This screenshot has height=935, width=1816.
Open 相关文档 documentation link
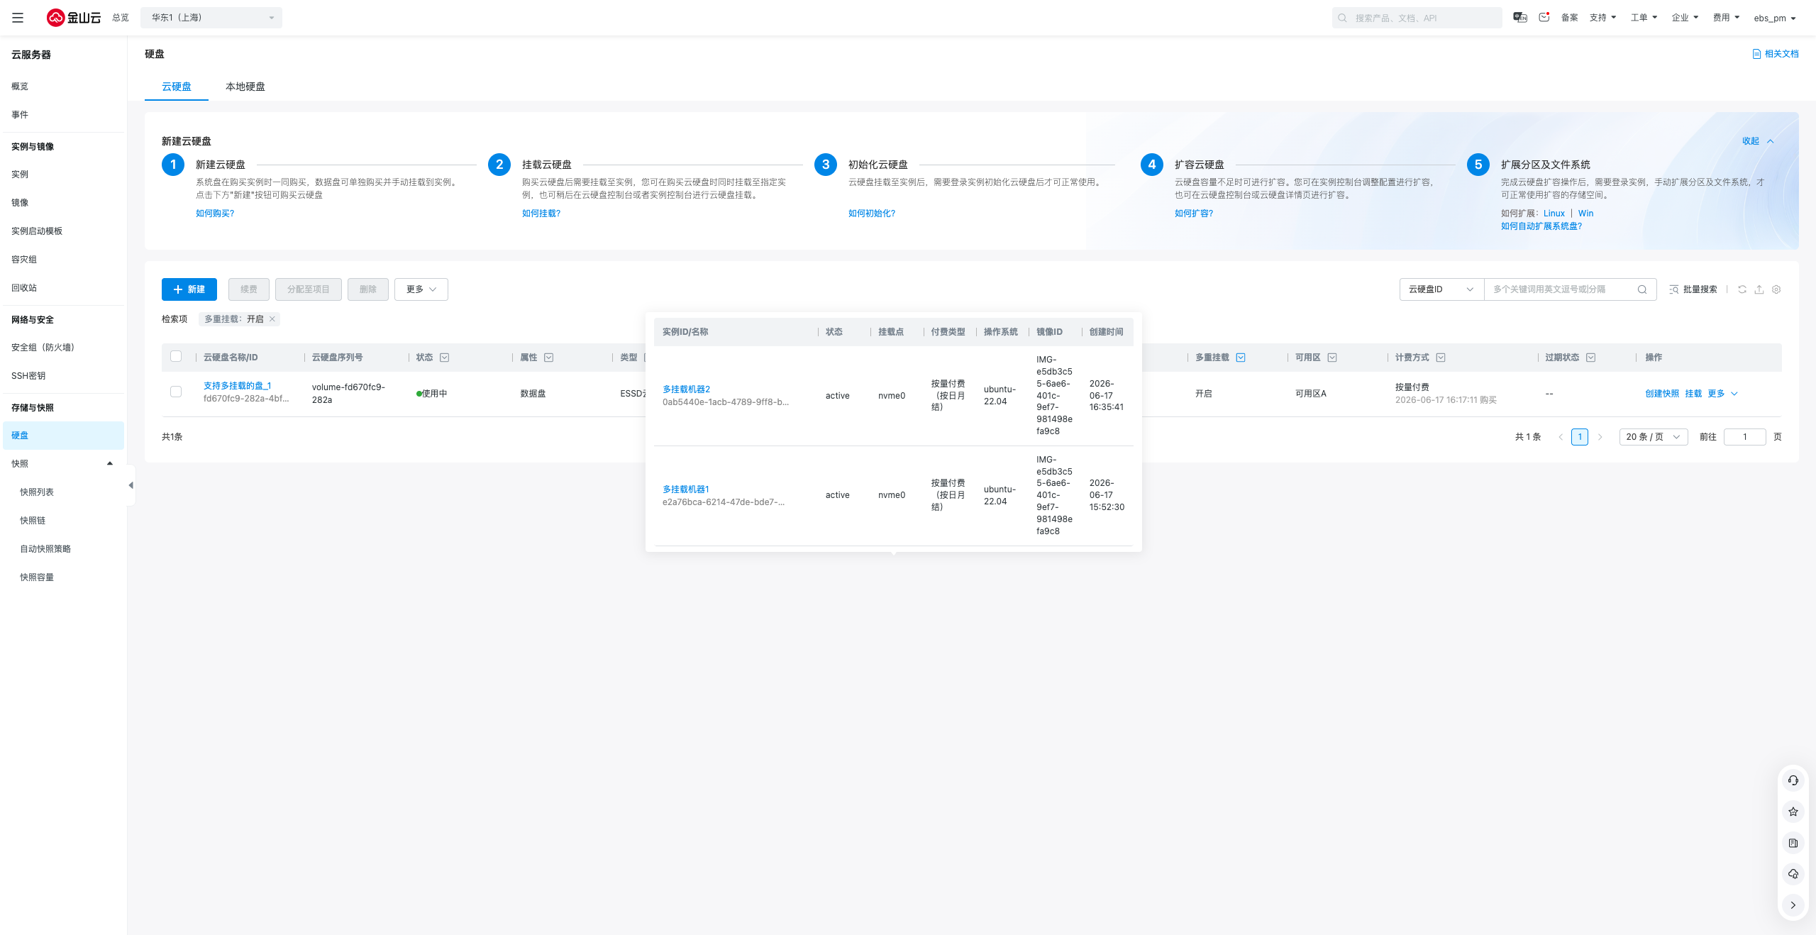(1776, 54)
